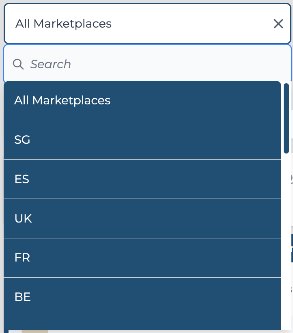The height and width of the screenshot is (333, 293).
Task: Pick the UK marketplace from the list
Action: point(142,218)
